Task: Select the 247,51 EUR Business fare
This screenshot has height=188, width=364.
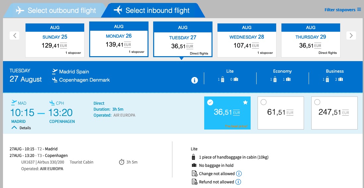Action: (334, 113)
